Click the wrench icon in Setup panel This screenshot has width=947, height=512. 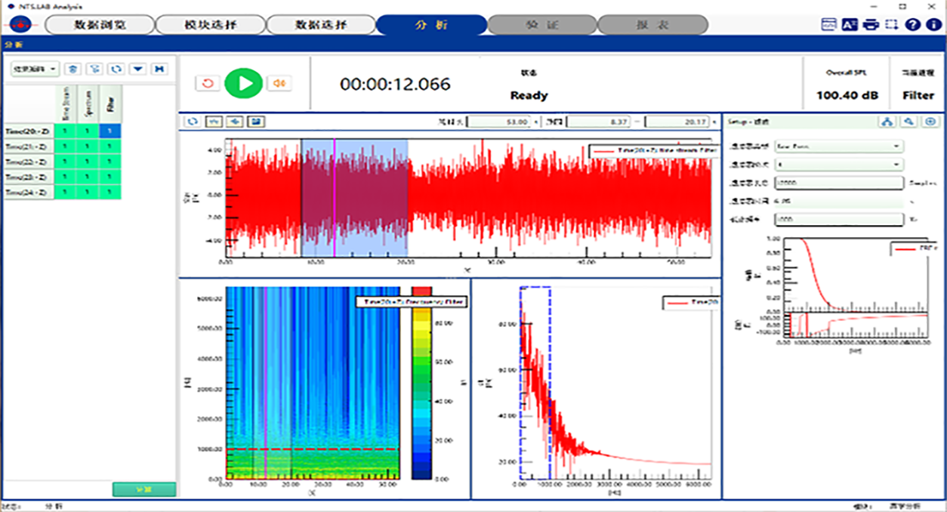pyautogui.click(x=910, y=122)
